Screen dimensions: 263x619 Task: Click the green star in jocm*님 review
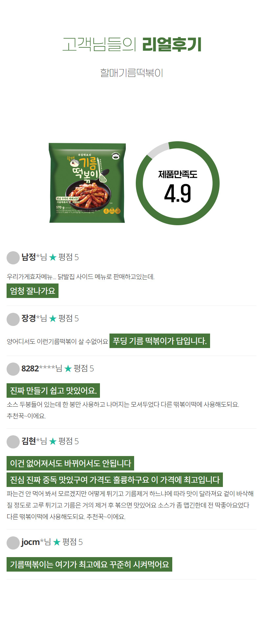57,542
